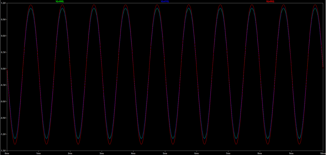Click the 1.2V vertical axis label
This screenshot has width=326, height=155.
[3, 3]
